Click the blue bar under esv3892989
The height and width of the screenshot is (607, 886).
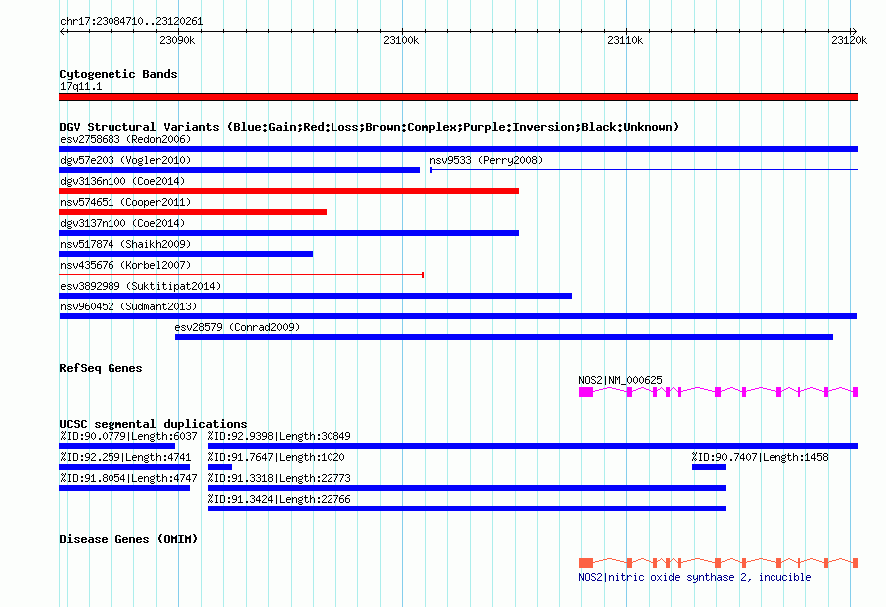point(316,296)
